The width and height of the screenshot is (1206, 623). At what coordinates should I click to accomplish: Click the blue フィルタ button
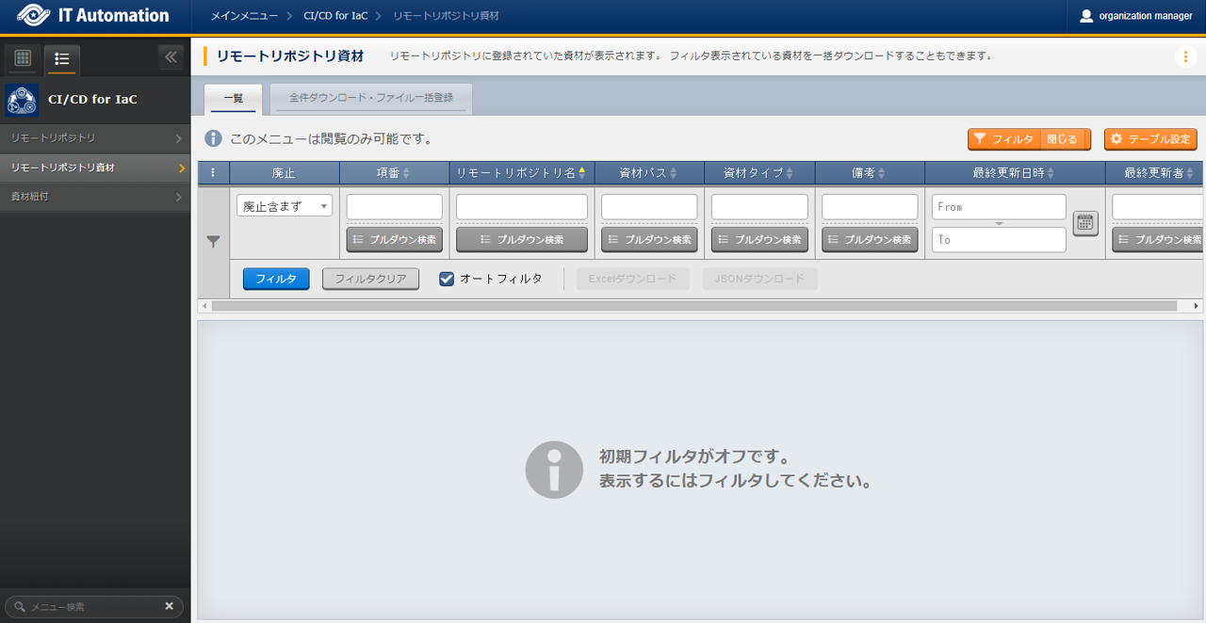(276, 279)
